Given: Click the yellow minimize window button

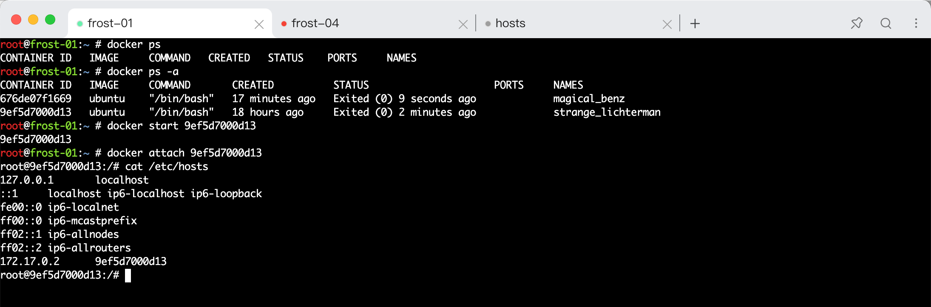Looking at the screenshot, I should tap(33, 20).
